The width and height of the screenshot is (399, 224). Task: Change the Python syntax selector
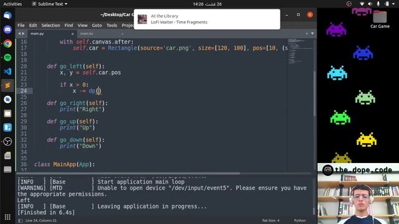pyautogui.click(x=300, y=220)
